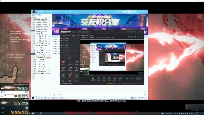Open the highlighted orange toolbox icon in third row
This screenshot has width=204, height=115.
[x=70, y=75]
